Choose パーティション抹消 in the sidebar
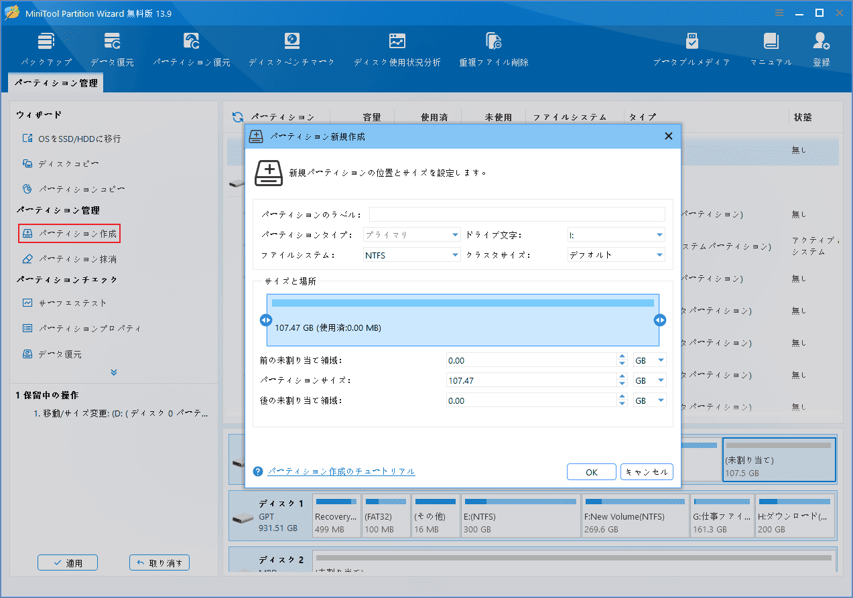853x598 pixels. point(70,259)
